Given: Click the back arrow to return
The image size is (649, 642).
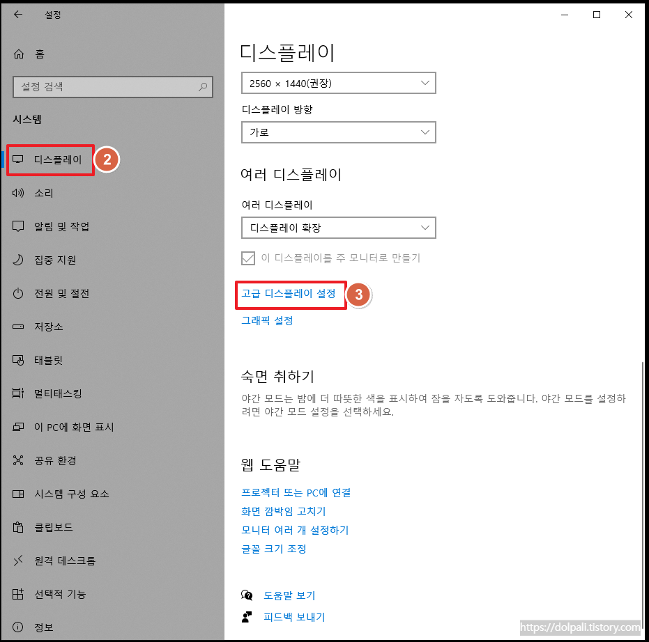Looking at the screenshot, I should click(17, 14).
